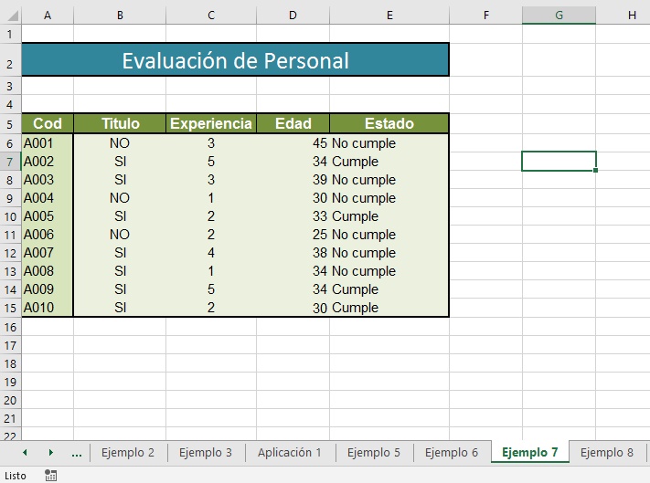Click the cell containing A005
Screen dimensions: 650x483
click(x=48, y=216)
